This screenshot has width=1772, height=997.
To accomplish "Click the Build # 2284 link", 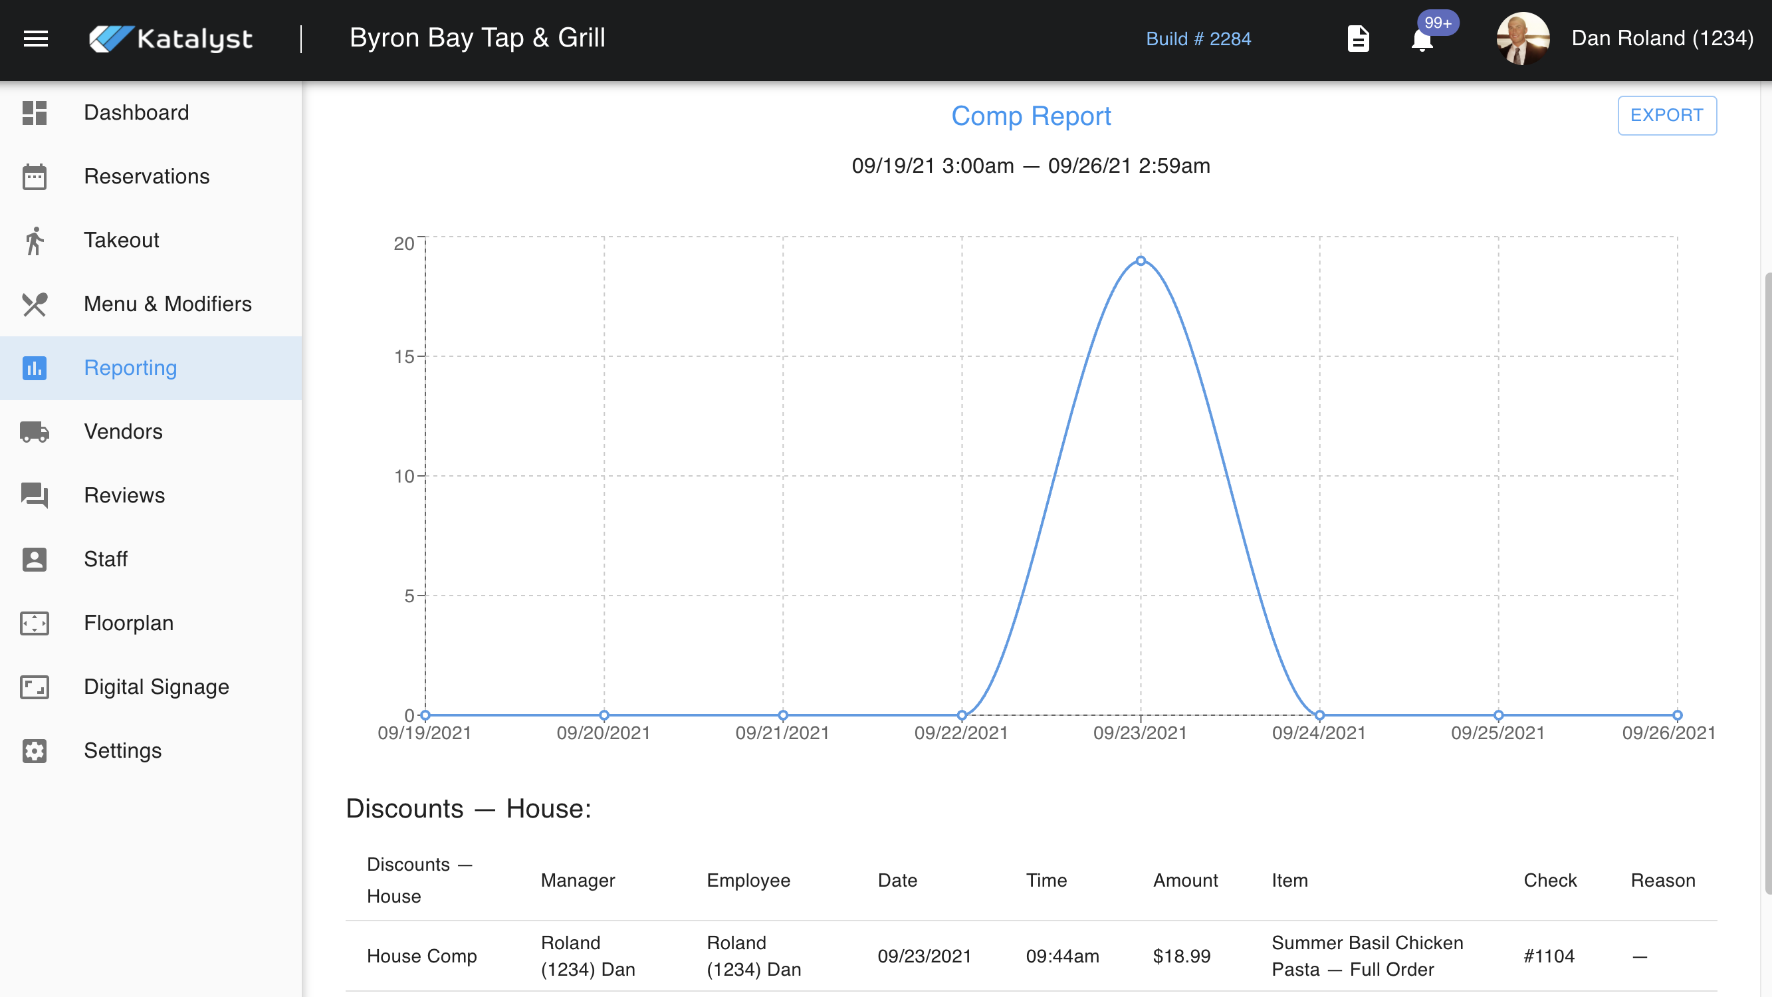I will (x=1198, y=39).
